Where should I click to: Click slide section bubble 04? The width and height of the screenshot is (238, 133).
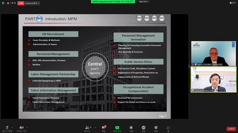click(154, 18)
